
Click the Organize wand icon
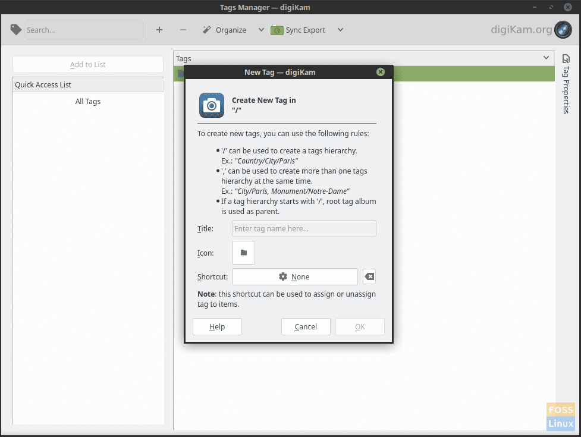[207, 30]
